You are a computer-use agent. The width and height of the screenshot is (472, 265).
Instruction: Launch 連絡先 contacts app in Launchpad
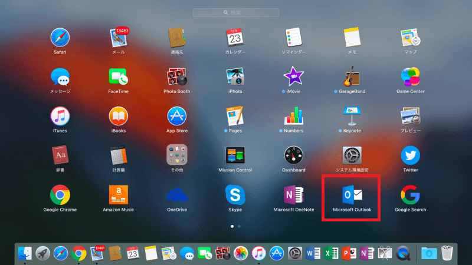176,38
